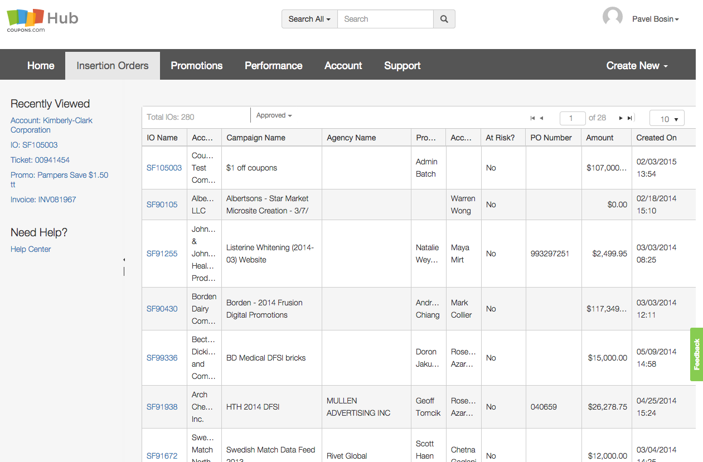Open insertion order SF91938
The height and width of the screenshot is (462, 703).
pos(162,407)
